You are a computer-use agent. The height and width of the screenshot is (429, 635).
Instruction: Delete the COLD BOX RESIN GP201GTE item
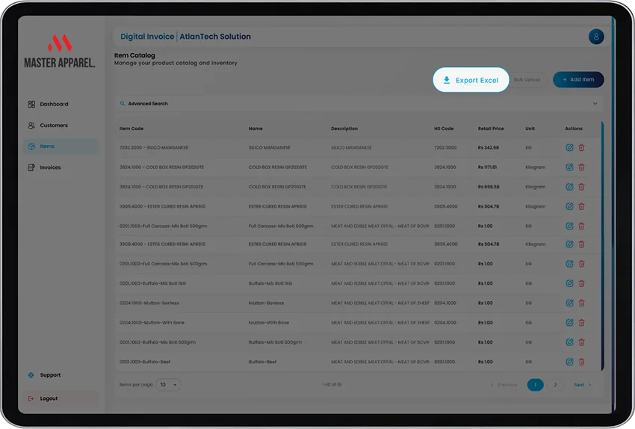tap(581, 187)
